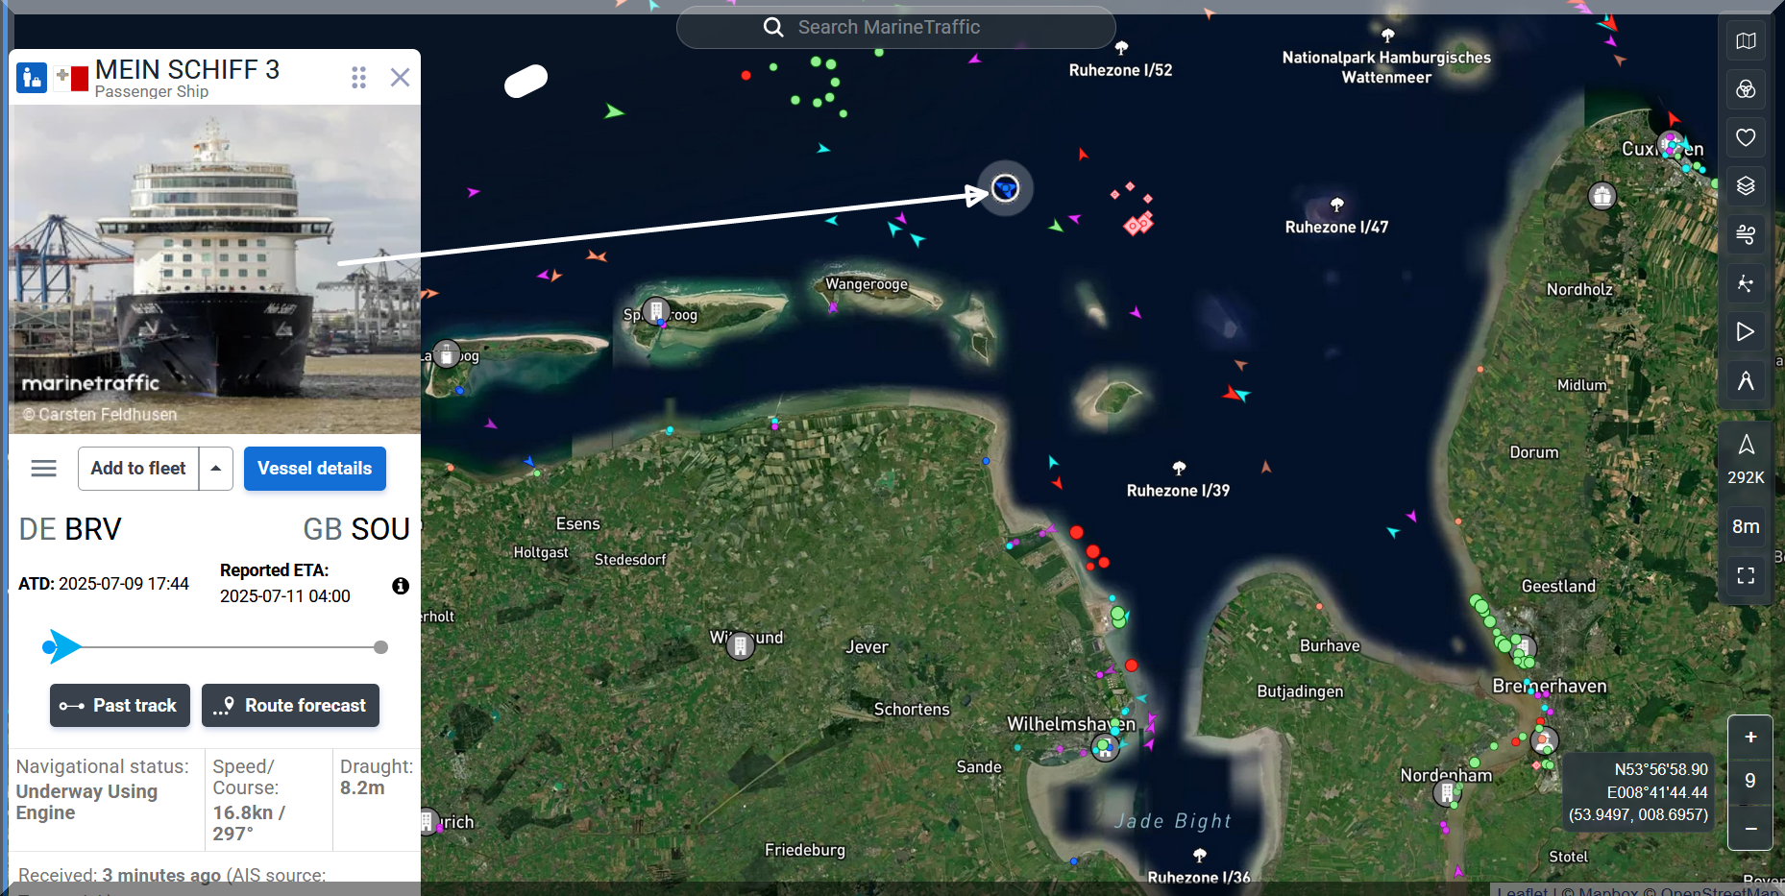Click the vessel filters circles icon

[x=1746, y=89]
